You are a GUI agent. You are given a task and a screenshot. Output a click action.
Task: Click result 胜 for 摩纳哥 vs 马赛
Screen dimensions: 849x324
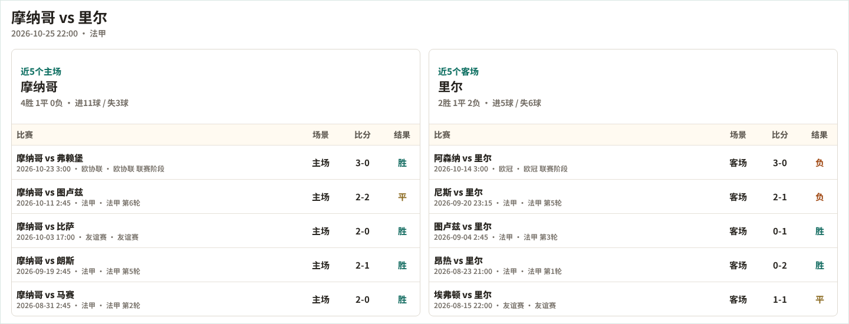(402, 299)
